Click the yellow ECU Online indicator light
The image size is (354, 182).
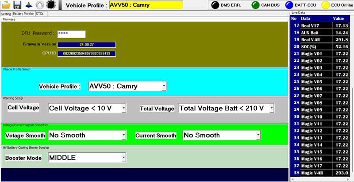point(326,5)
